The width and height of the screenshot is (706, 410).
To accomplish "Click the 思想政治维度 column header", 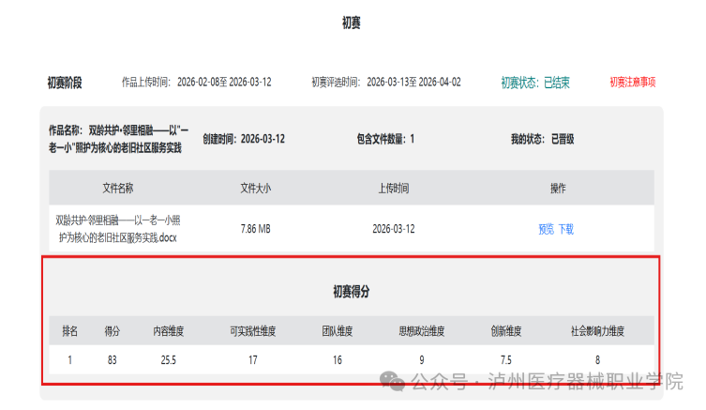I will (421, 331).
